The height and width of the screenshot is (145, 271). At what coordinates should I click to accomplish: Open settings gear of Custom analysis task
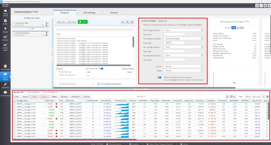click(47, 33)
